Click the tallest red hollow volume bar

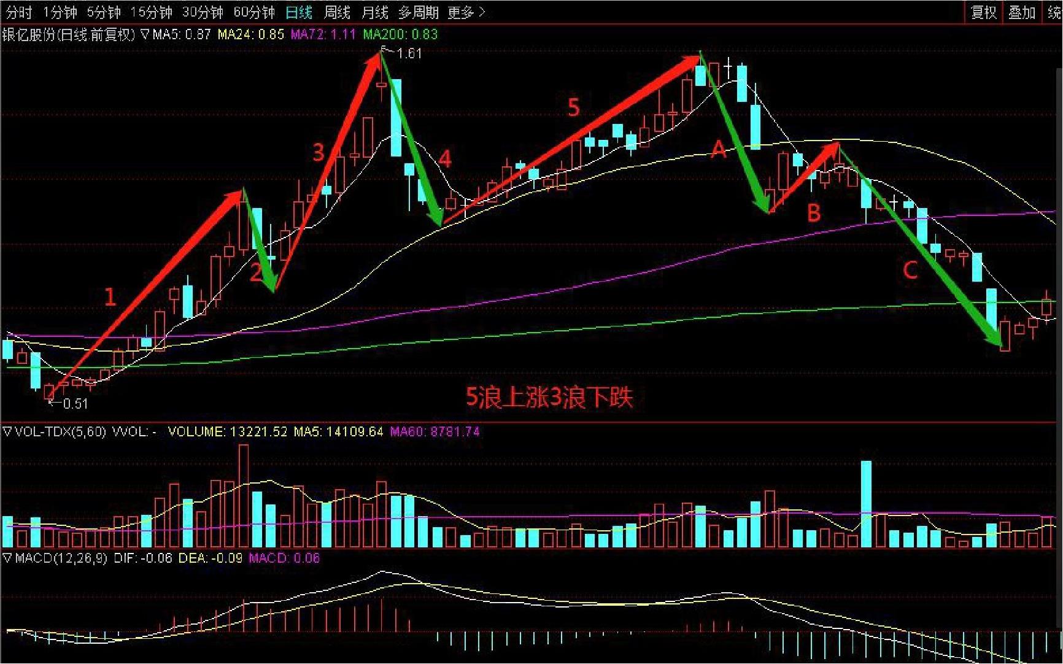pos(243,496)
